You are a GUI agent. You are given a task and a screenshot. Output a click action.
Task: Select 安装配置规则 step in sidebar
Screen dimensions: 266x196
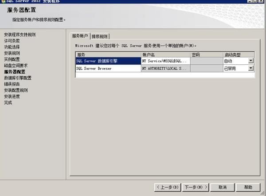(x=16, y=90)
